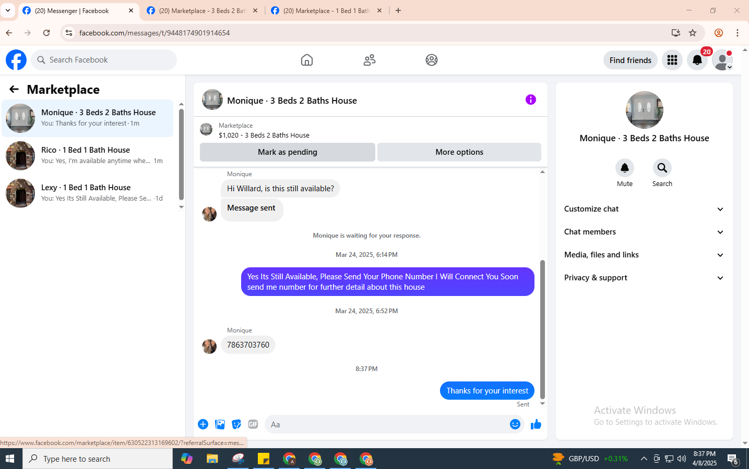Viewport: 749px width, 469px height.
Task: Open the Facebook home logo
Action: pyautogui.click(x=16, y=60)
